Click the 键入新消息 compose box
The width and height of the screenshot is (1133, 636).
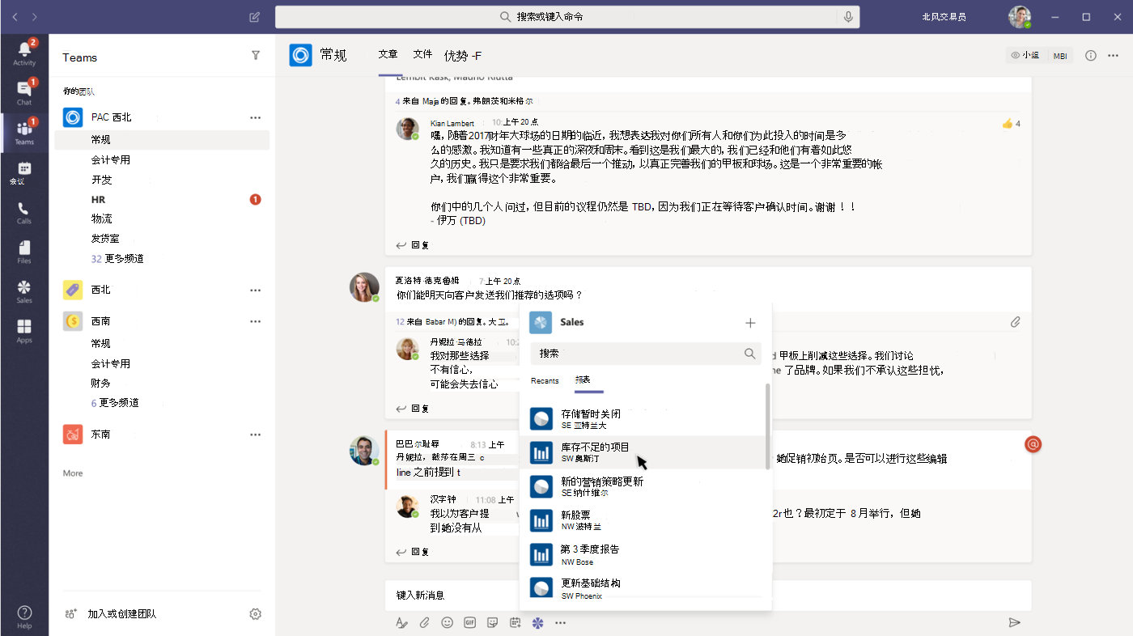tap(708, 595)
